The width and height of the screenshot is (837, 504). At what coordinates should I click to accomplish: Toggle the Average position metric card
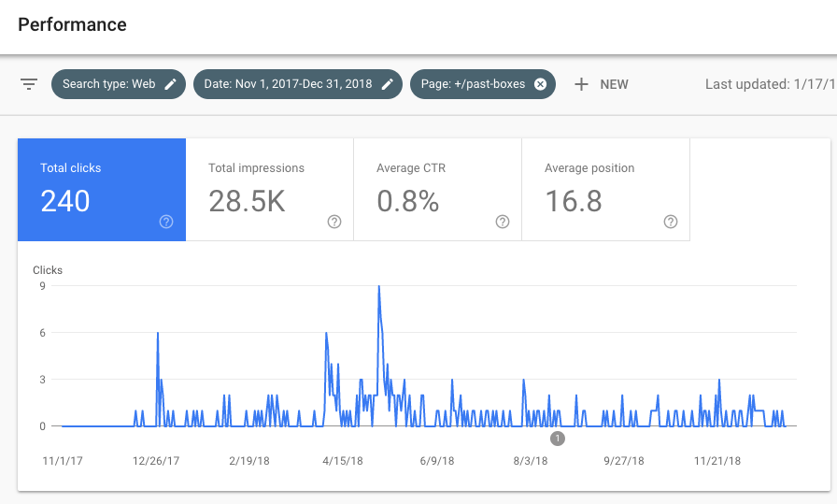pyautogui.click(x=606, y=190)
